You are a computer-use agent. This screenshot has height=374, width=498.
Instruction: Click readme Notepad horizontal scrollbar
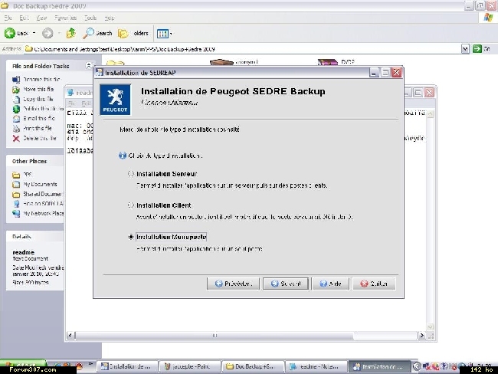214,335
